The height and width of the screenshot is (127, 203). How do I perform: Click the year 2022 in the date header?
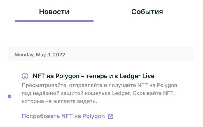[59, 55]
